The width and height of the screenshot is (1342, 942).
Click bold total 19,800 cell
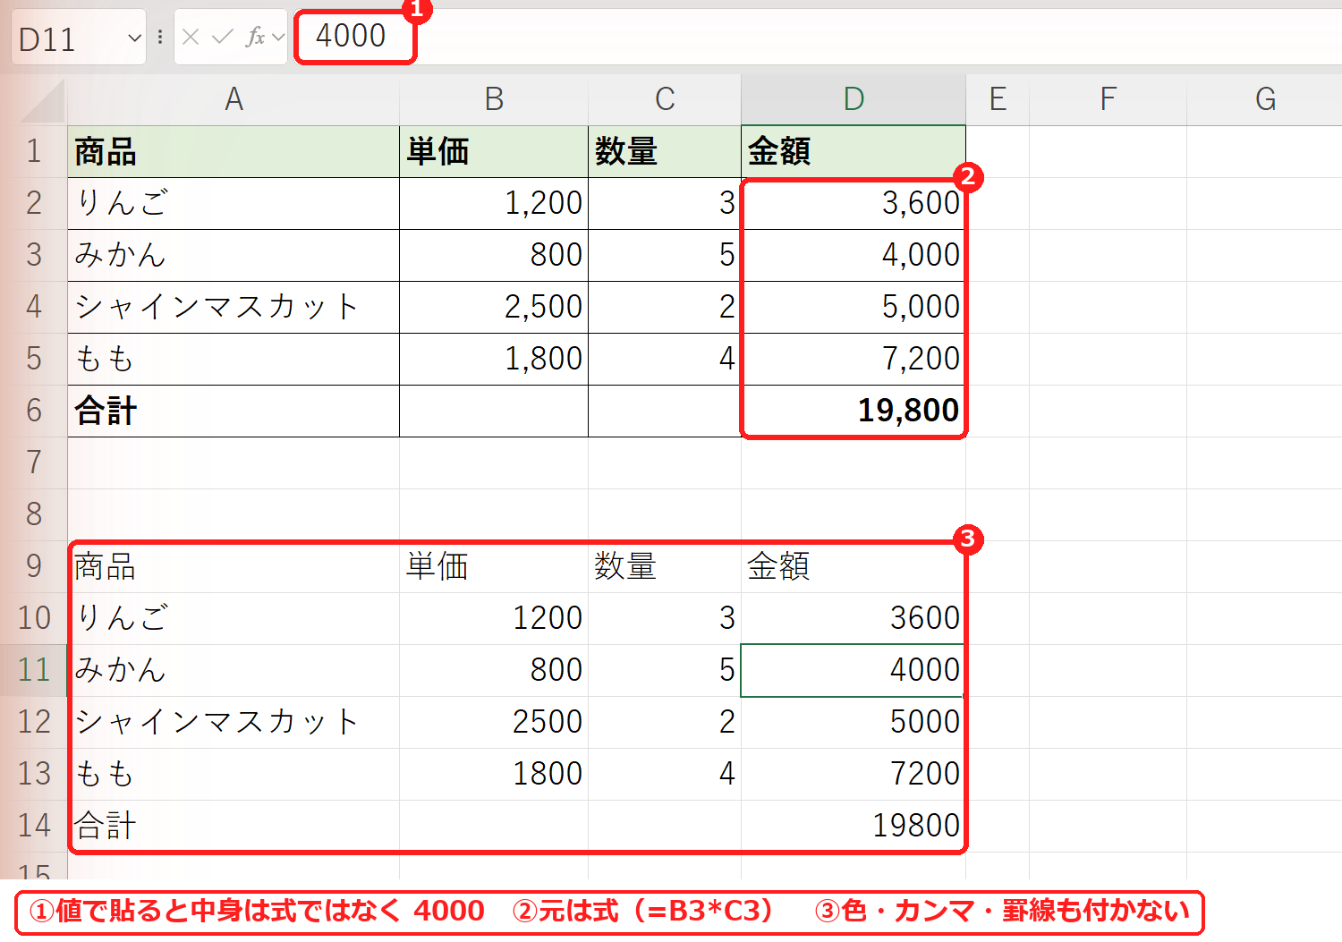854,411
